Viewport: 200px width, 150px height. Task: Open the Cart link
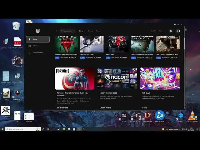click(160, 31)
